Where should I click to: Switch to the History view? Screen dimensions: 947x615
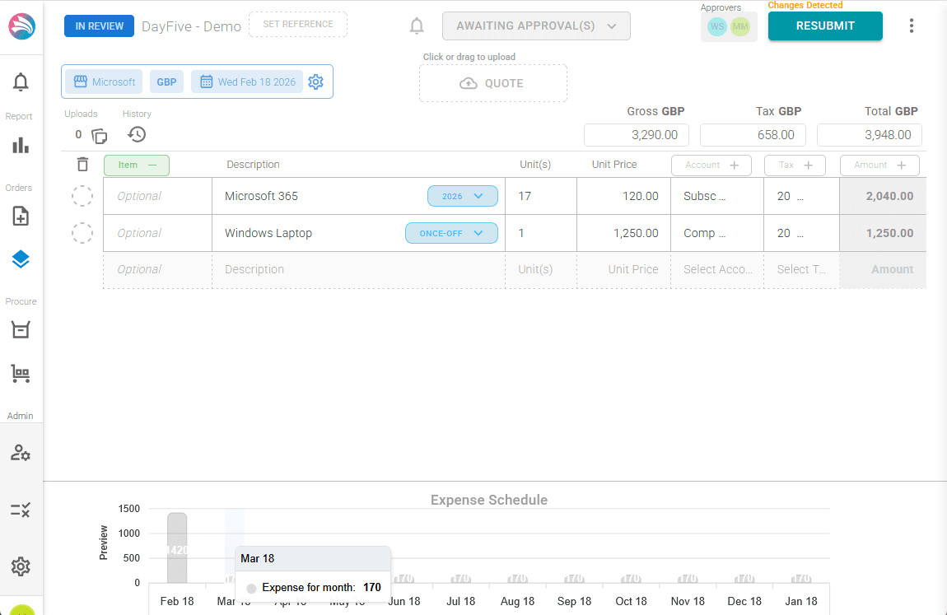(x=136, y=133)
